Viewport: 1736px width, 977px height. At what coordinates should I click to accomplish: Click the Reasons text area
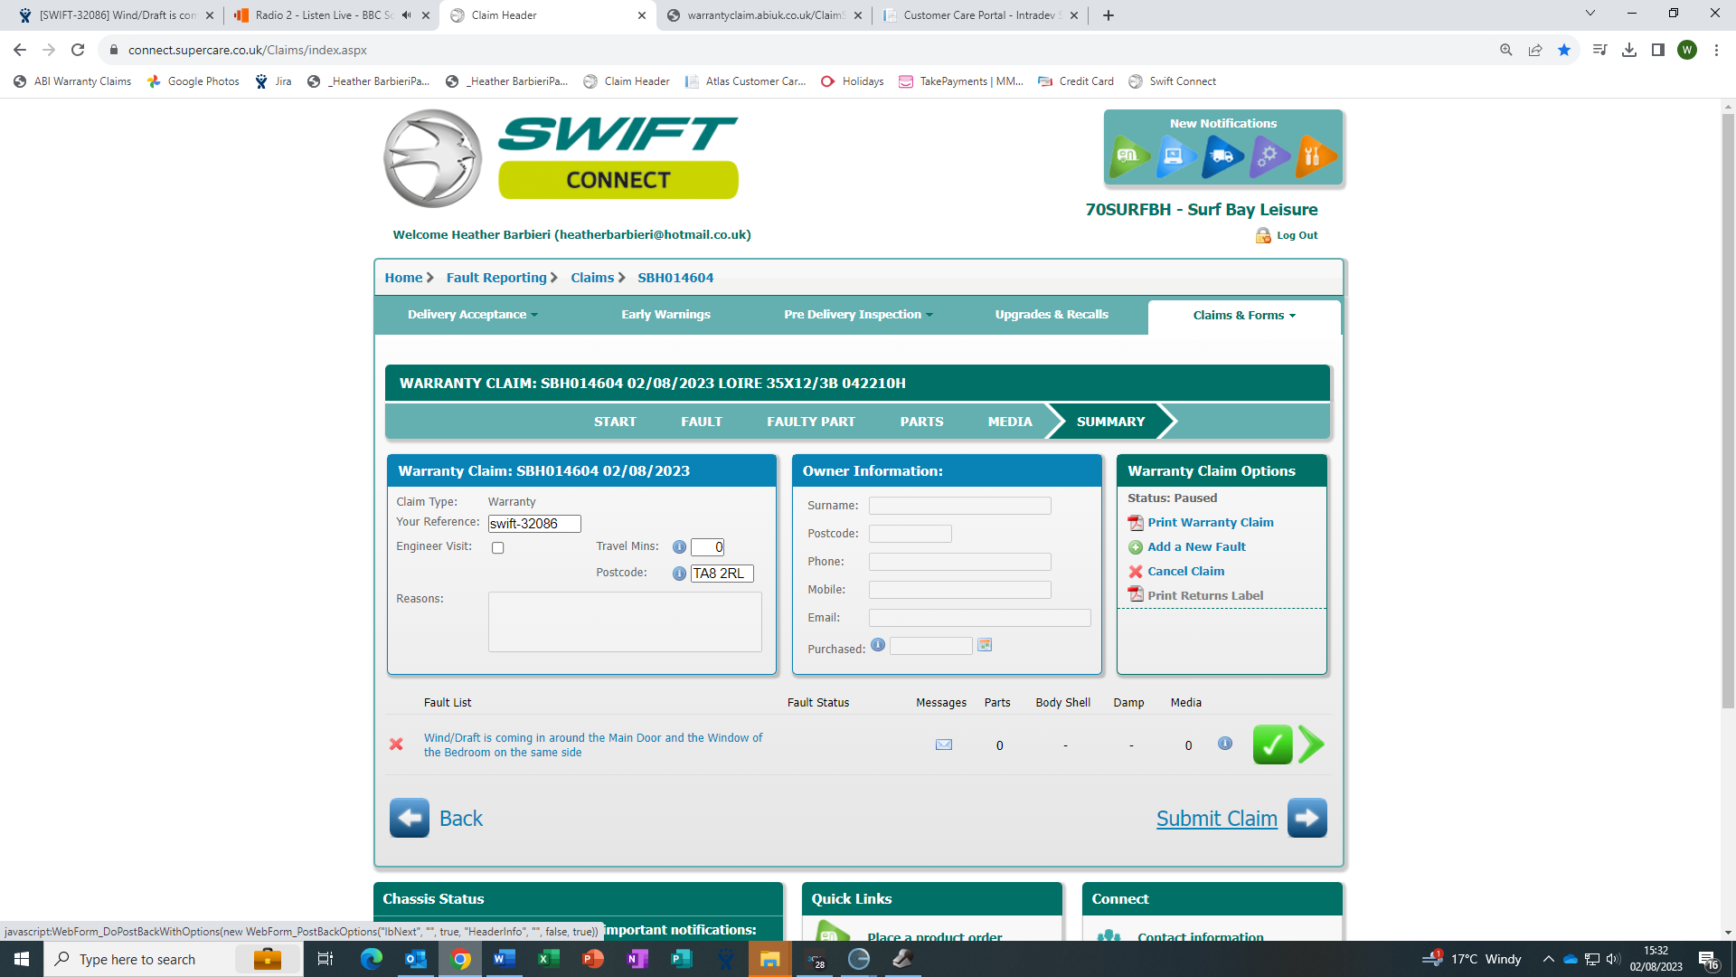(625, 621)
